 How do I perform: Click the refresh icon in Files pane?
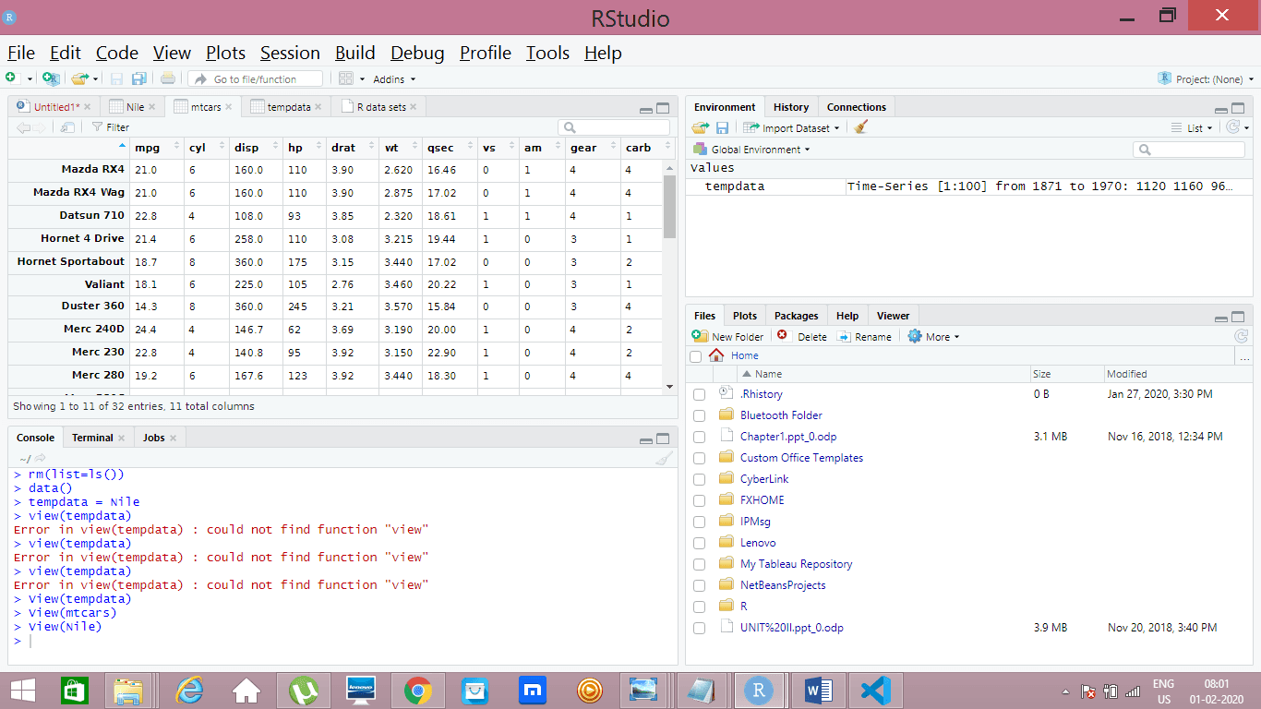1241,337
